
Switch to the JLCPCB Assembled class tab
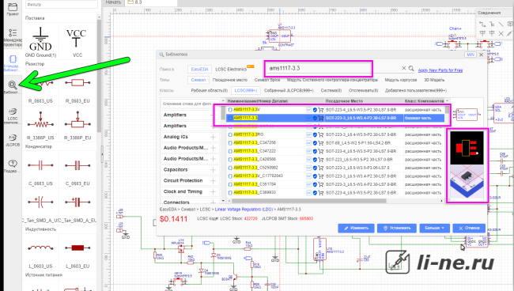tap(289, 90)
